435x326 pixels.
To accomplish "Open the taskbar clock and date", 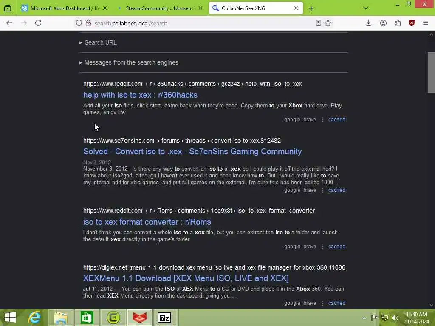I will click(x=416, y=318).
